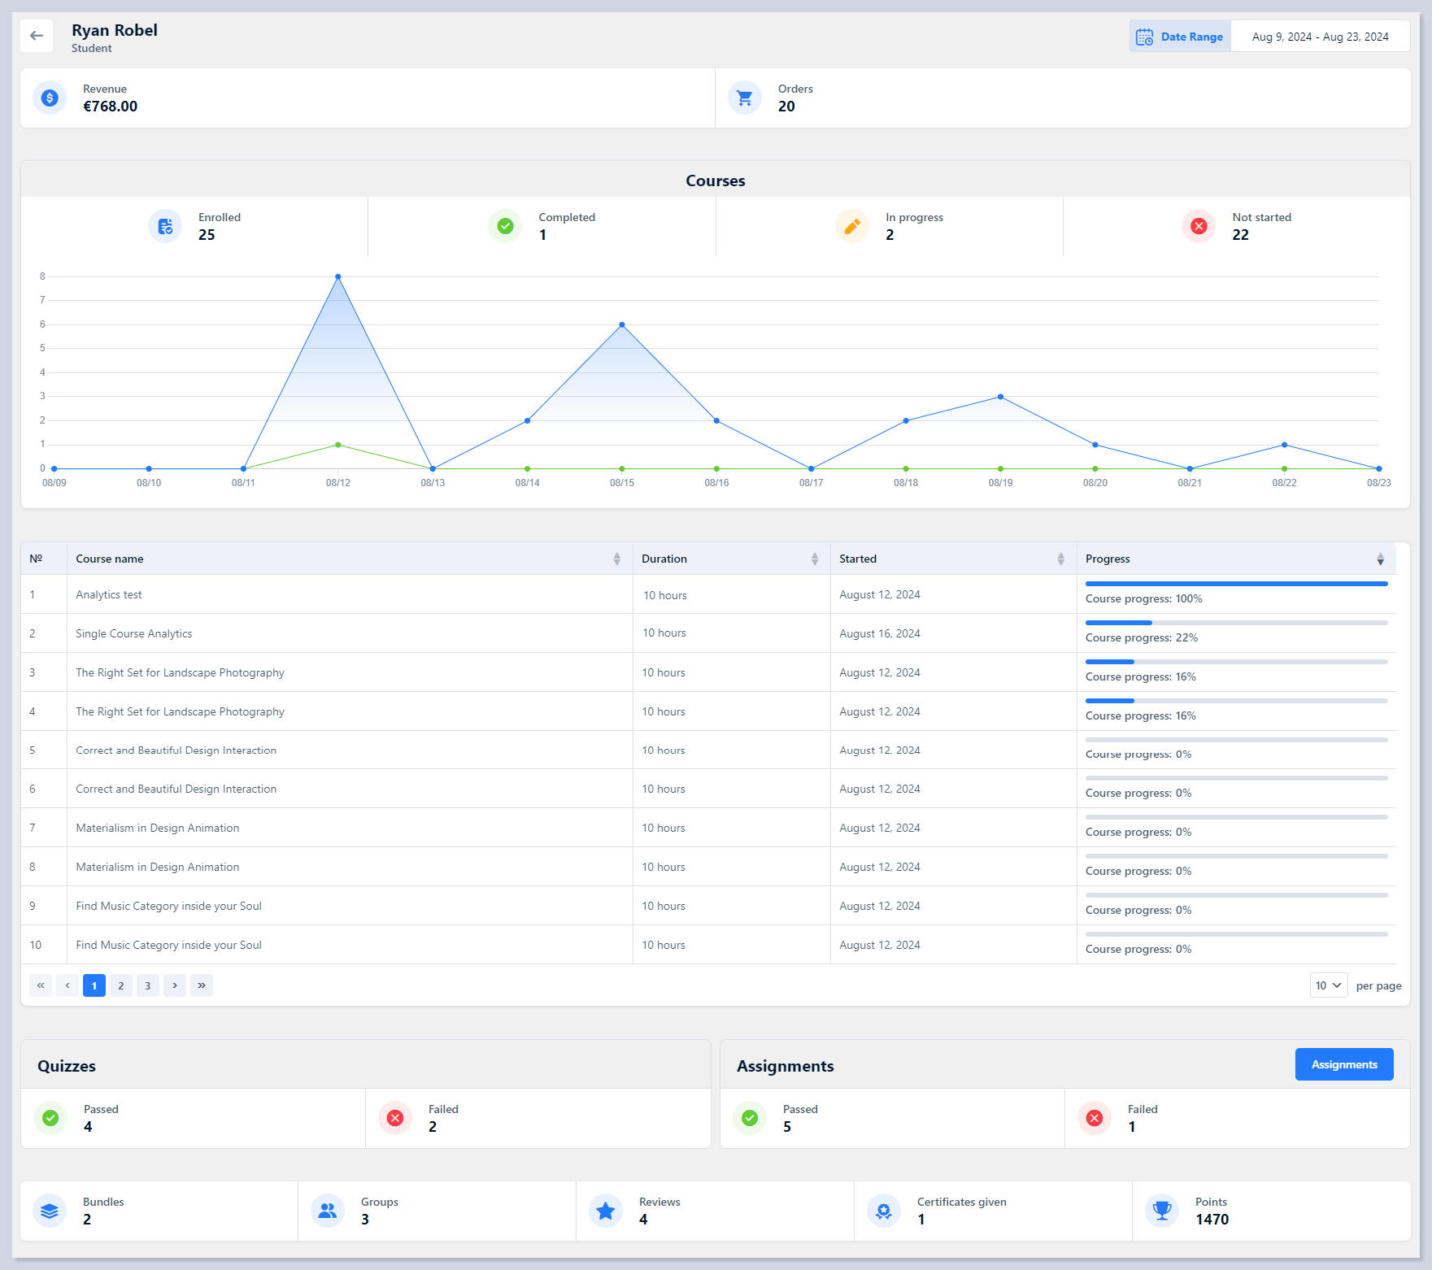The height and width of the screenshot is (1270, 1432).
Task: Click the In progress pencil icon
Action: click(851, 226)
